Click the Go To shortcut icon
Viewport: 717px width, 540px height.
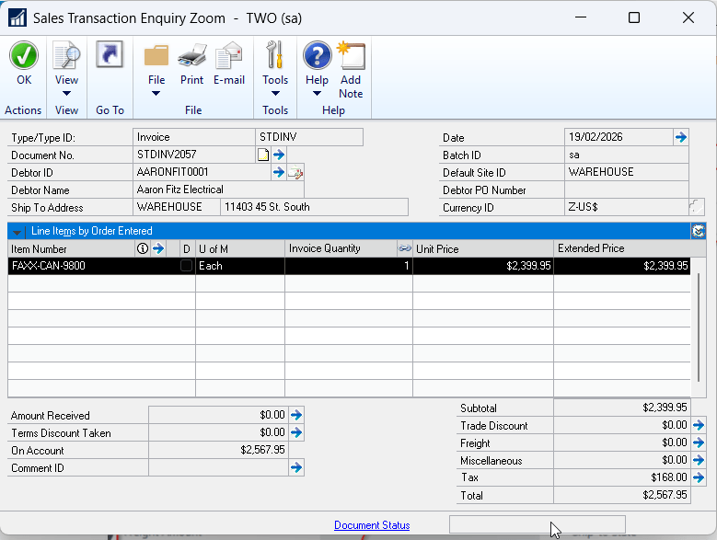point(110,55)
